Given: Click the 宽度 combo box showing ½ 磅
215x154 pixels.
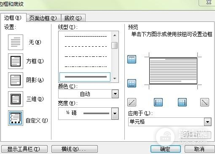Looking at the screenshot, I should pos(89,114).
